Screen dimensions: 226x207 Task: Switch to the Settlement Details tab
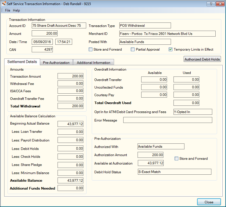click(22, 62)
